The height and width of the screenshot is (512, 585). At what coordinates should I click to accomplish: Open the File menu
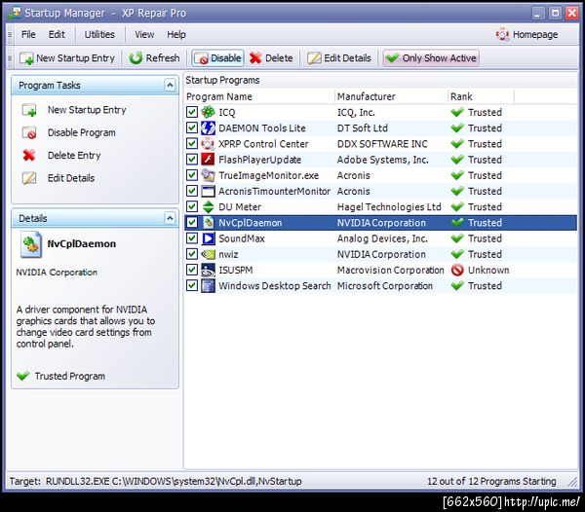click(28, 35)
